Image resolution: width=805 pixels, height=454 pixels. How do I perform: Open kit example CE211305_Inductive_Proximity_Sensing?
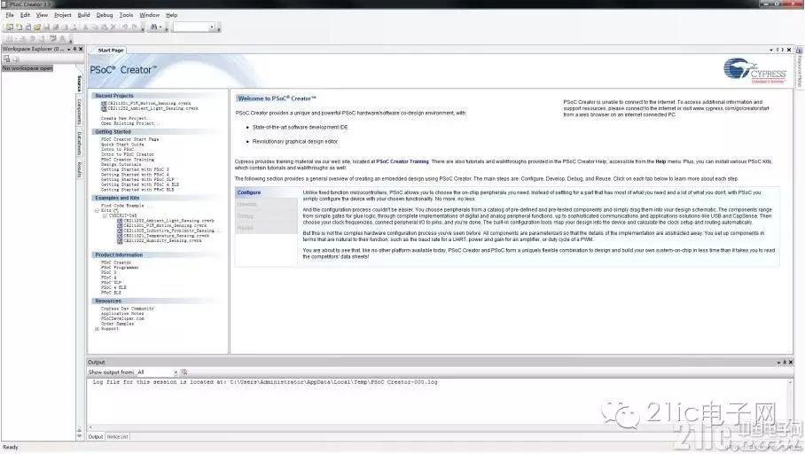pyautogui.click(x=168, y=231)
